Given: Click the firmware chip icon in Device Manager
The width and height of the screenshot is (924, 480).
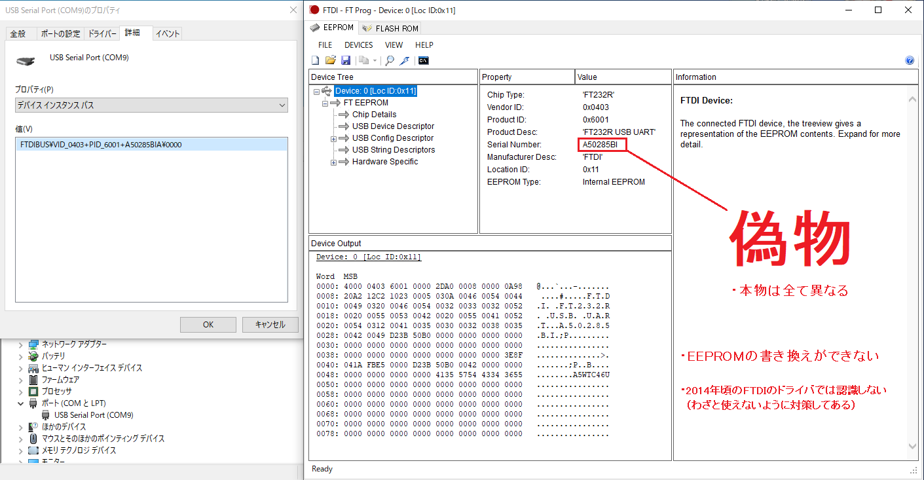Looking at the screenshot, I should point(33,380).
